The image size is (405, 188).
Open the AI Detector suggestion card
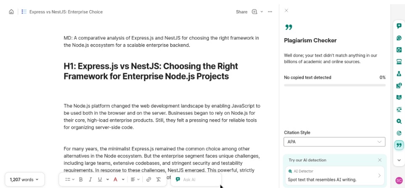tap(335, 175)
